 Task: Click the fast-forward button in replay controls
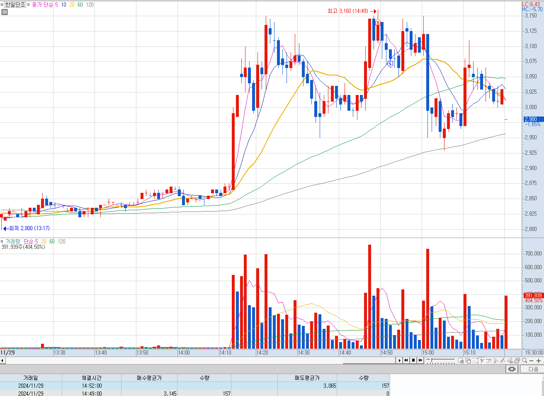pos(420,360)
